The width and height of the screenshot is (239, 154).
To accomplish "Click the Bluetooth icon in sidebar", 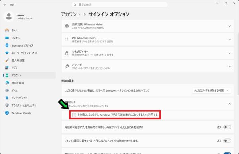I will pyautogui.click(x=7, y=45).
